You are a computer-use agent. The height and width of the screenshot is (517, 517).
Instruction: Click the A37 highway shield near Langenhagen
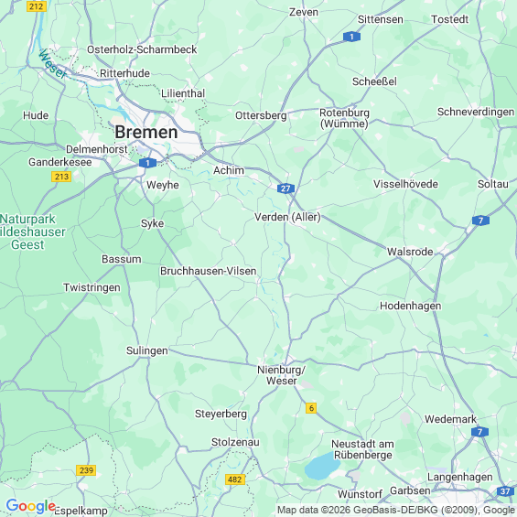tap(505, 491)
